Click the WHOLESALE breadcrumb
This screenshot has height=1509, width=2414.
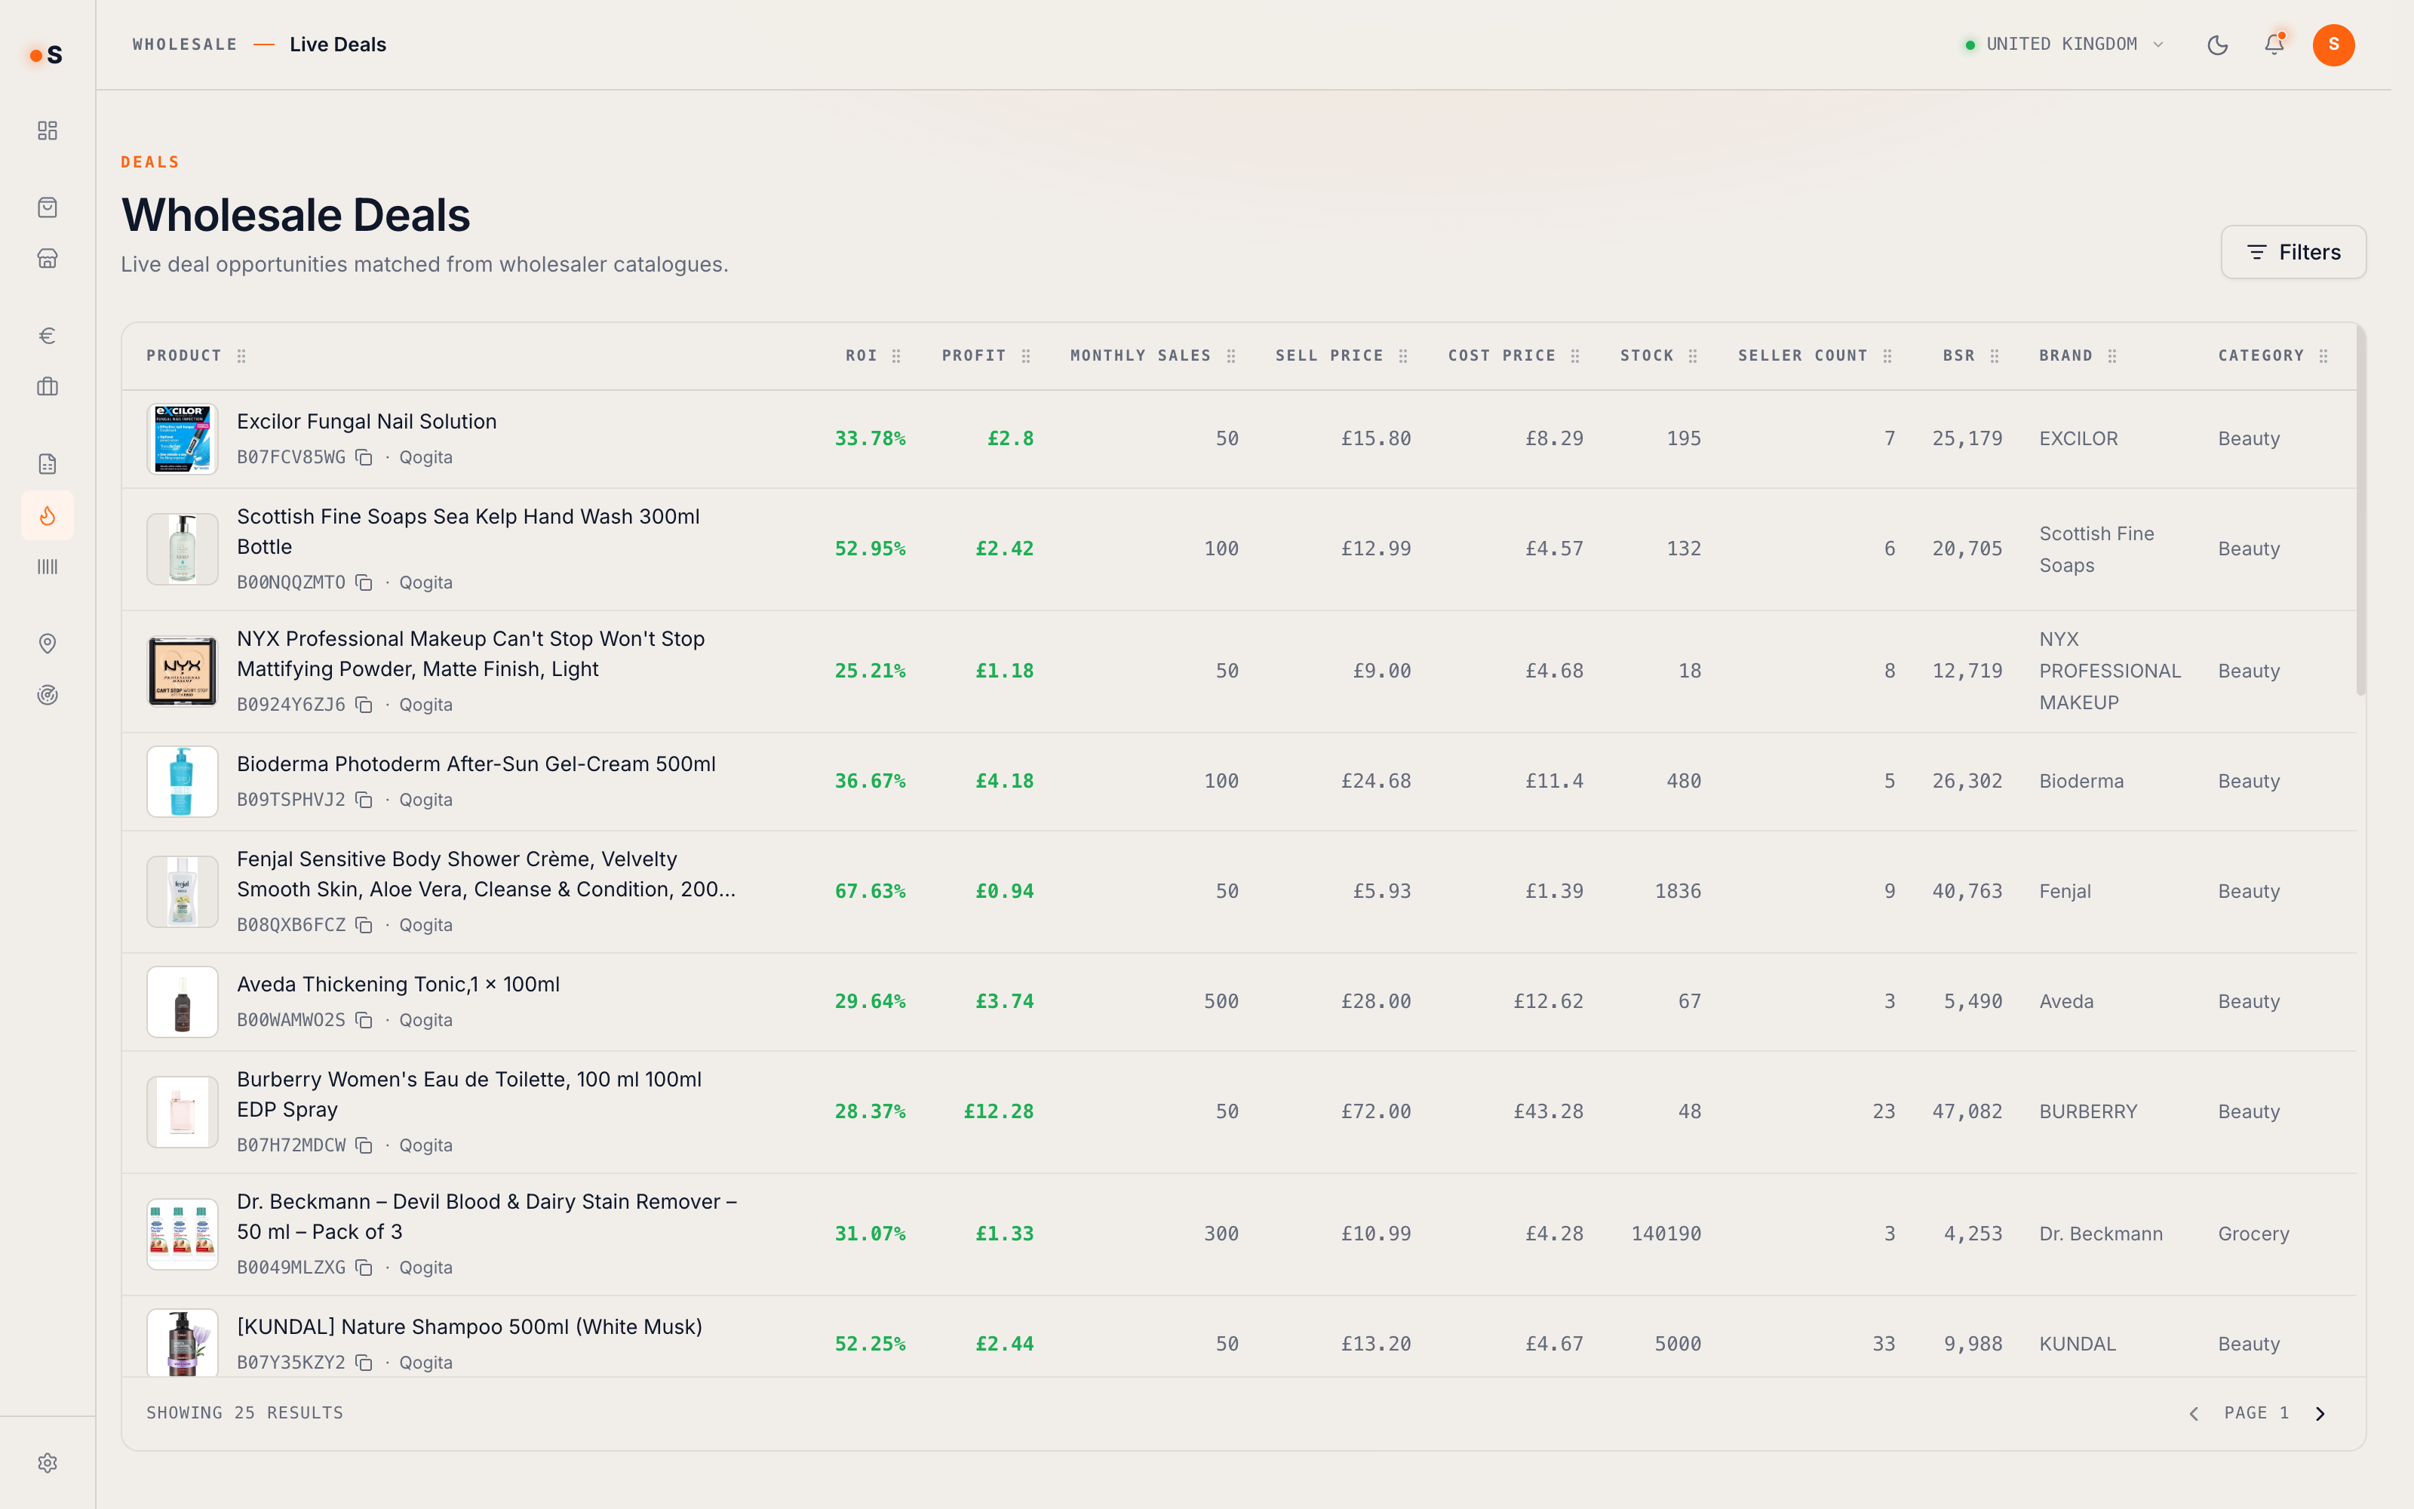point(185,45)
